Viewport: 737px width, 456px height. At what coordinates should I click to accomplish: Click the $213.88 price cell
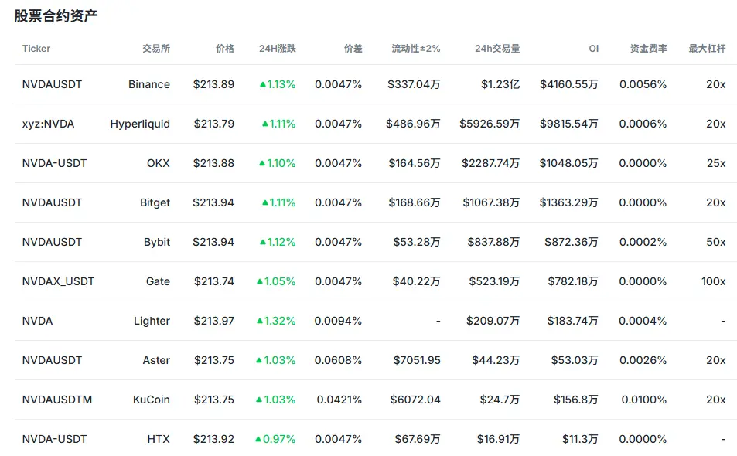click(x=213, y=163)
